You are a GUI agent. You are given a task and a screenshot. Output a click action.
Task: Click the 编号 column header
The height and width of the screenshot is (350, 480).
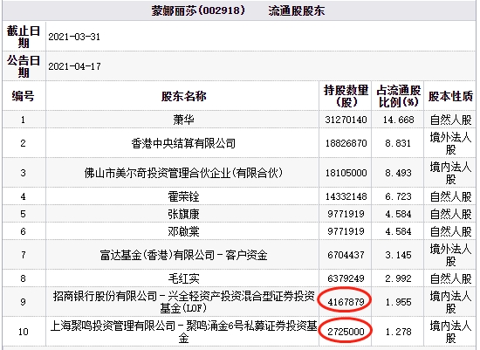tap(24, 96)
